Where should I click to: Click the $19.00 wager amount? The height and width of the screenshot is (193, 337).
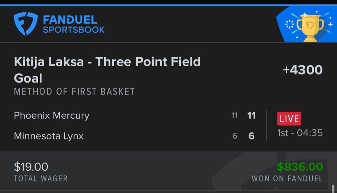point(31,167)
